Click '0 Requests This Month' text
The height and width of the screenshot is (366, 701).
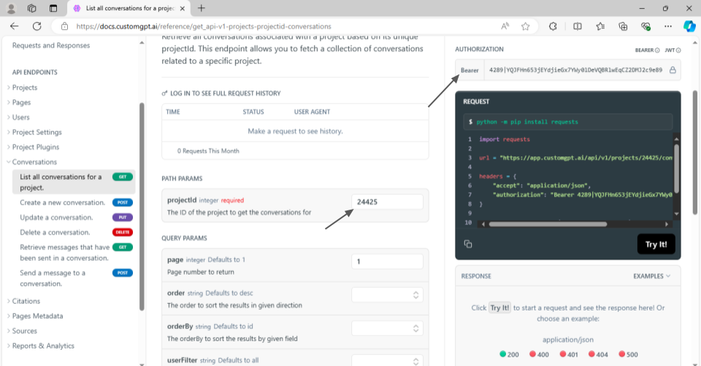click(208, 150)
